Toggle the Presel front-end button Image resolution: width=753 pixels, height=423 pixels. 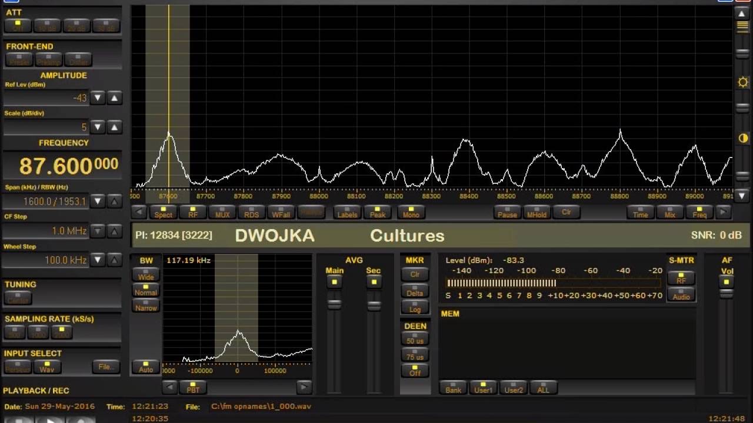pos(19,59)
